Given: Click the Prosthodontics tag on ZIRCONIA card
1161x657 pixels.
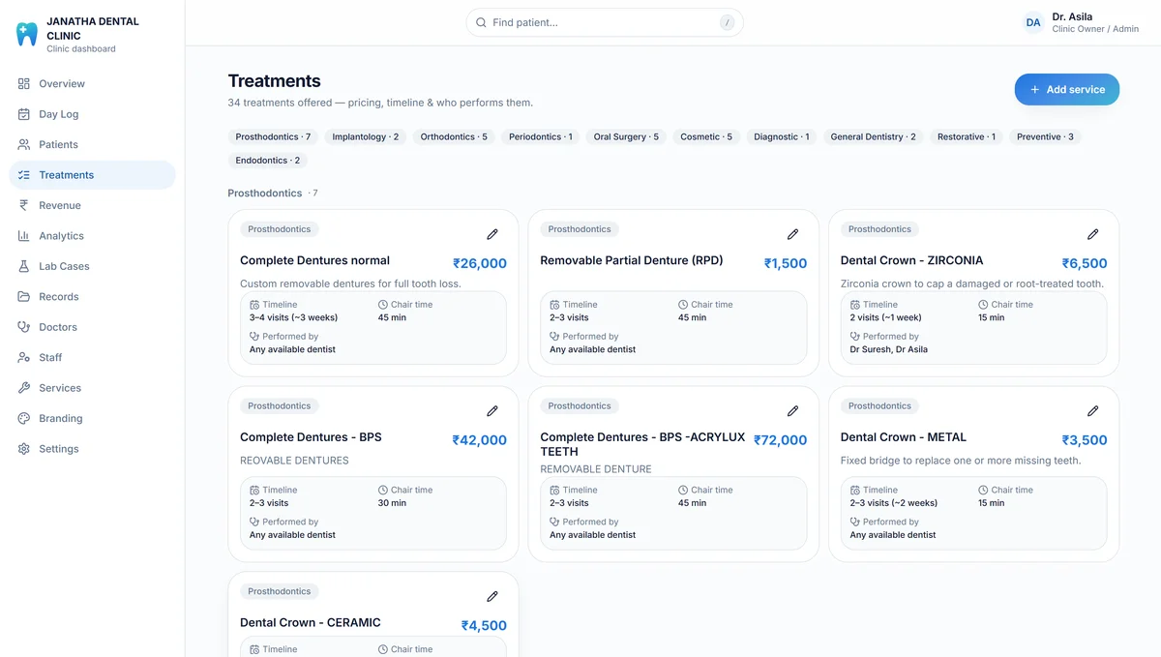Looking at the screenshot, I should click(x=879, y=229).
